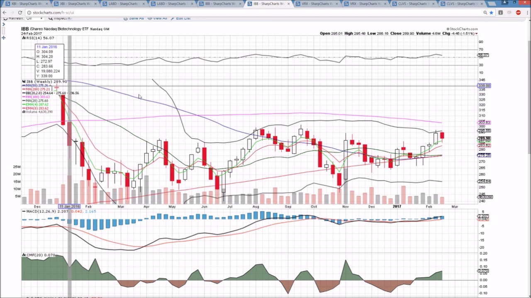Bookmark this page with the star icon
531x298 pixels.
pyautogui.click(x=492, y=12)
